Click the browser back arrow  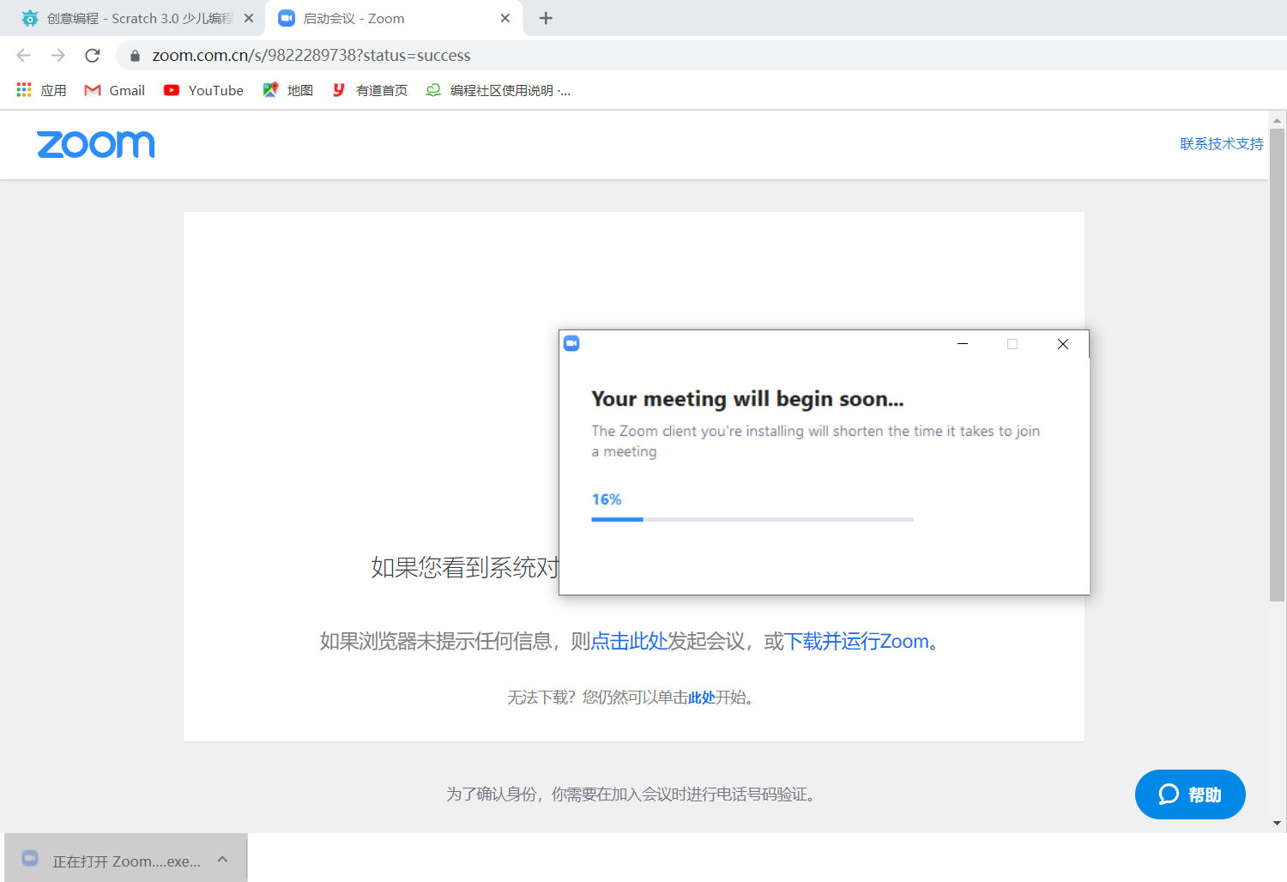pyautogui.click(x=24, y=56)
